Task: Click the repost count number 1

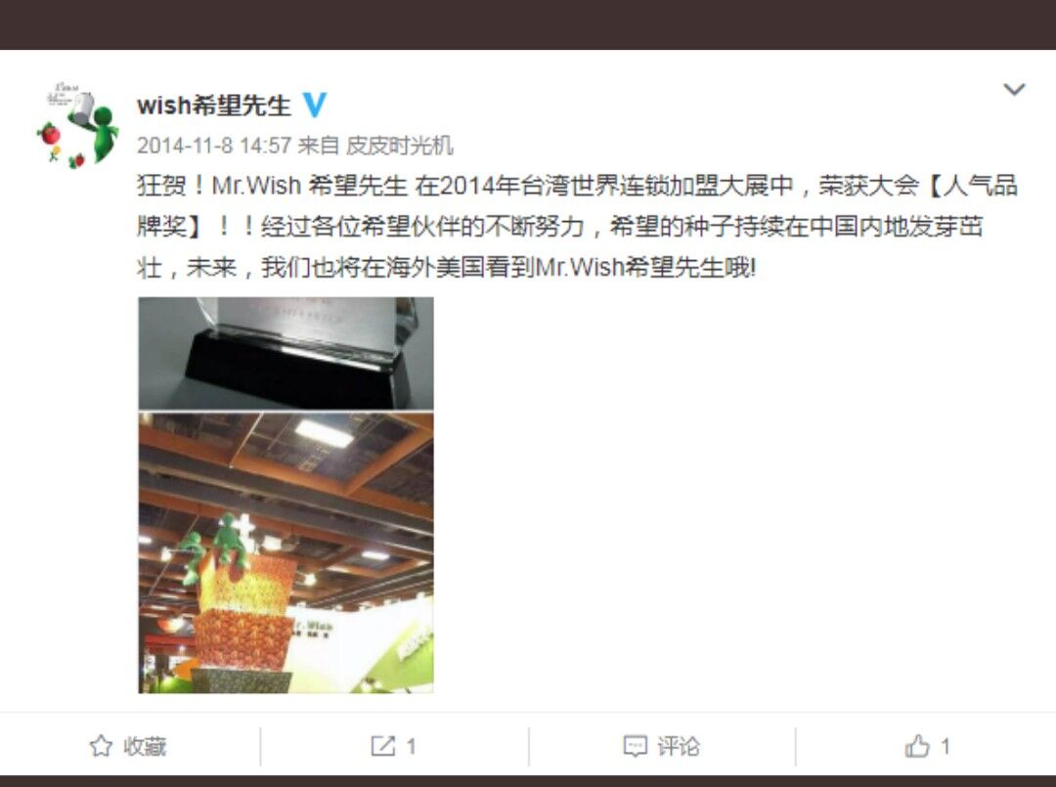Action: (411, 746)
